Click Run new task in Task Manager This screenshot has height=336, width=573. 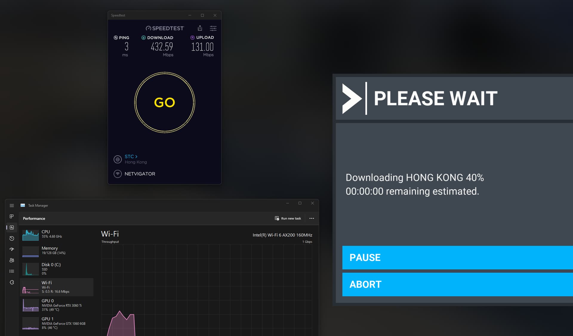click(x=288, y=218)
